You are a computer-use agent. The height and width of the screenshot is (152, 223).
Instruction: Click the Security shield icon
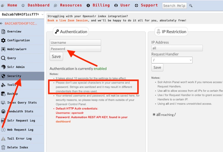3,76
